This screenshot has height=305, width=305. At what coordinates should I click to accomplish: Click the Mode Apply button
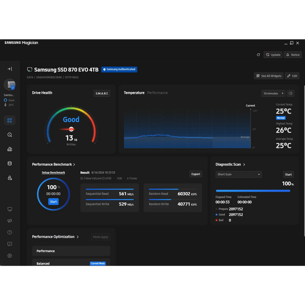pyautogui.click(x=101, y=237)
